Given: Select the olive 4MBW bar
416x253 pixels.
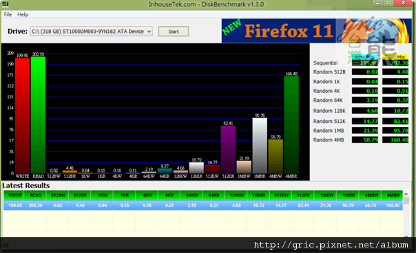Looking at the screenshot, I should (x=275, y=157).
